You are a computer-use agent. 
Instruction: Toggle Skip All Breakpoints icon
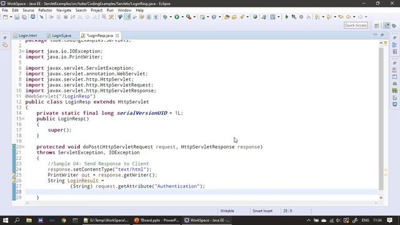click(x=42, y=17)
